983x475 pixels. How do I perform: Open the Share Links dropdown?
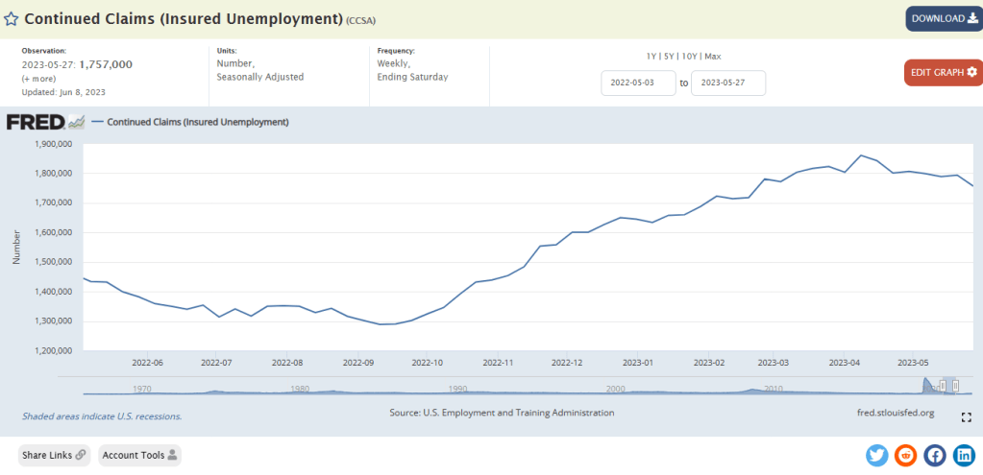pyautogui.click(x=54, y=455)
